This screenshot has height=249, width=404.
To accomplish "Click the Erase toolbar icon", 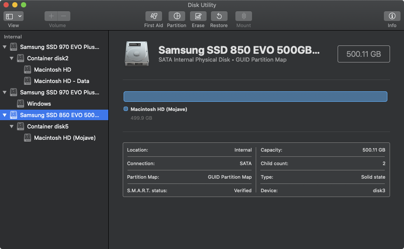I will 198,16.
